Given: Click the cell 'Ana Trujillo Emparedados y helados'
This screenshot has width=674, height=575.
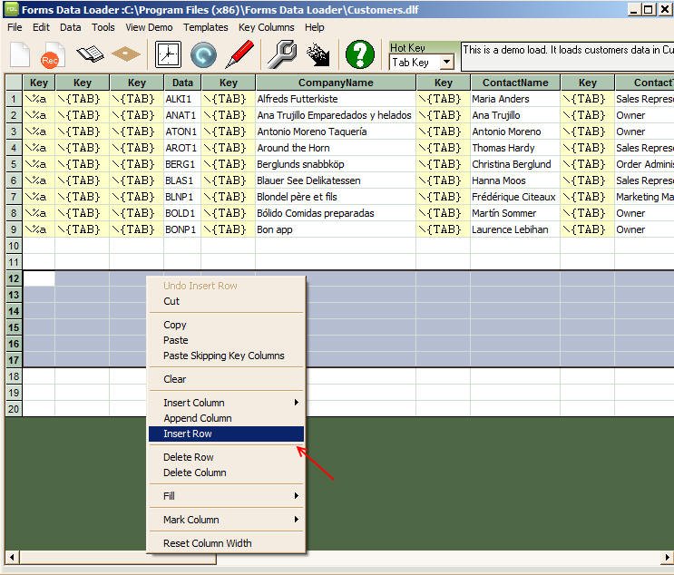Looking at the screenshot, I should click(336, 115).
